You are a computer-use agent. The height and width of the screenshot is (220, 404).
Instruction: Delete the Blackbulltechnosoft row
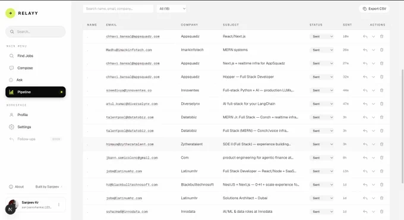tap(381, 184)
